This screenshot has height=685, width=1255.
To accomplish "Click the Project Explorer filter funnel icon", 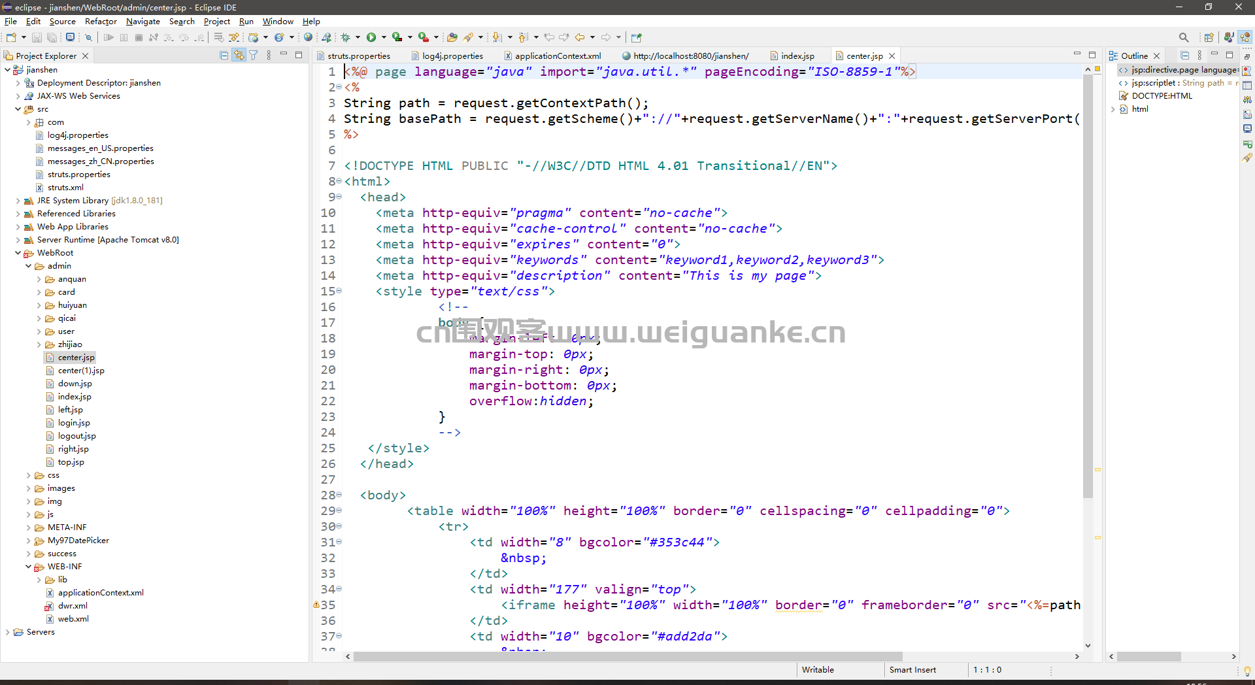I will 254,56.
